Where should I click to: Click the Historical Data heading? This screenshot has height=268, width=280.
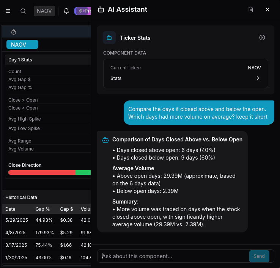coord(21,197)
